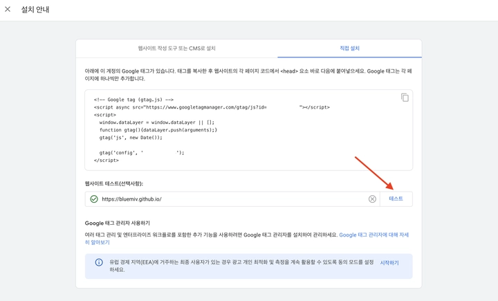
Task: Click the 테스트 button
Action: coord(396,199)
